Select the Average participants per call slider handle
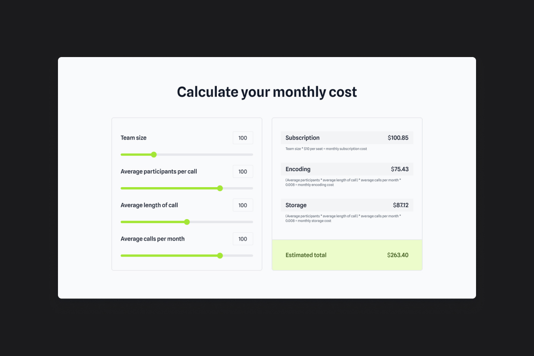The width and height of the screenshot is (534, 356). [x=220, y=188]
